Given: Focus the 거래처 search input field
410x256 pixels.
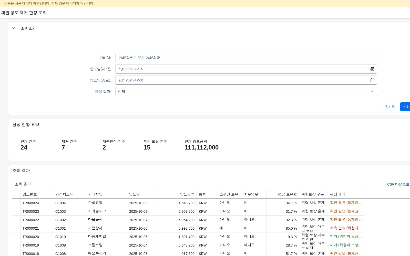Looking at the screenshot, I should coord(246,58).
